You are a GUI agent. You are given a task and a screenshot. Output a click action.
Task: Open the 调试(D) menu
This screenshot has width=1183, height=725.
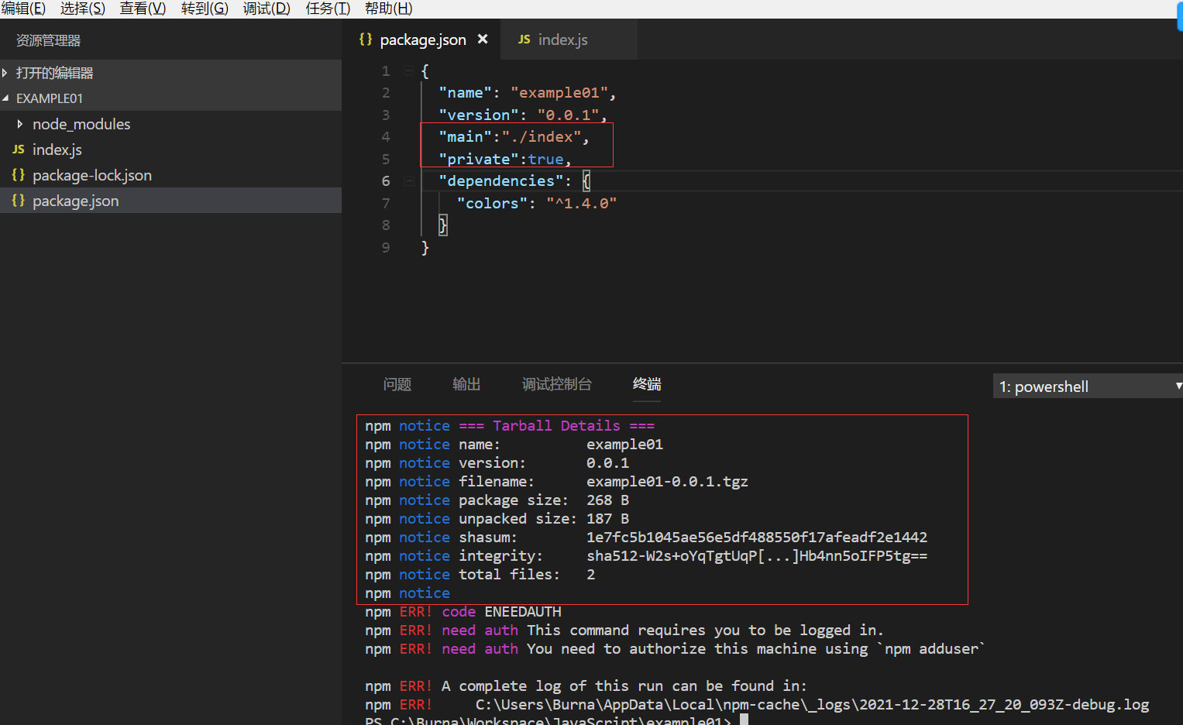[x=267, y=9]
